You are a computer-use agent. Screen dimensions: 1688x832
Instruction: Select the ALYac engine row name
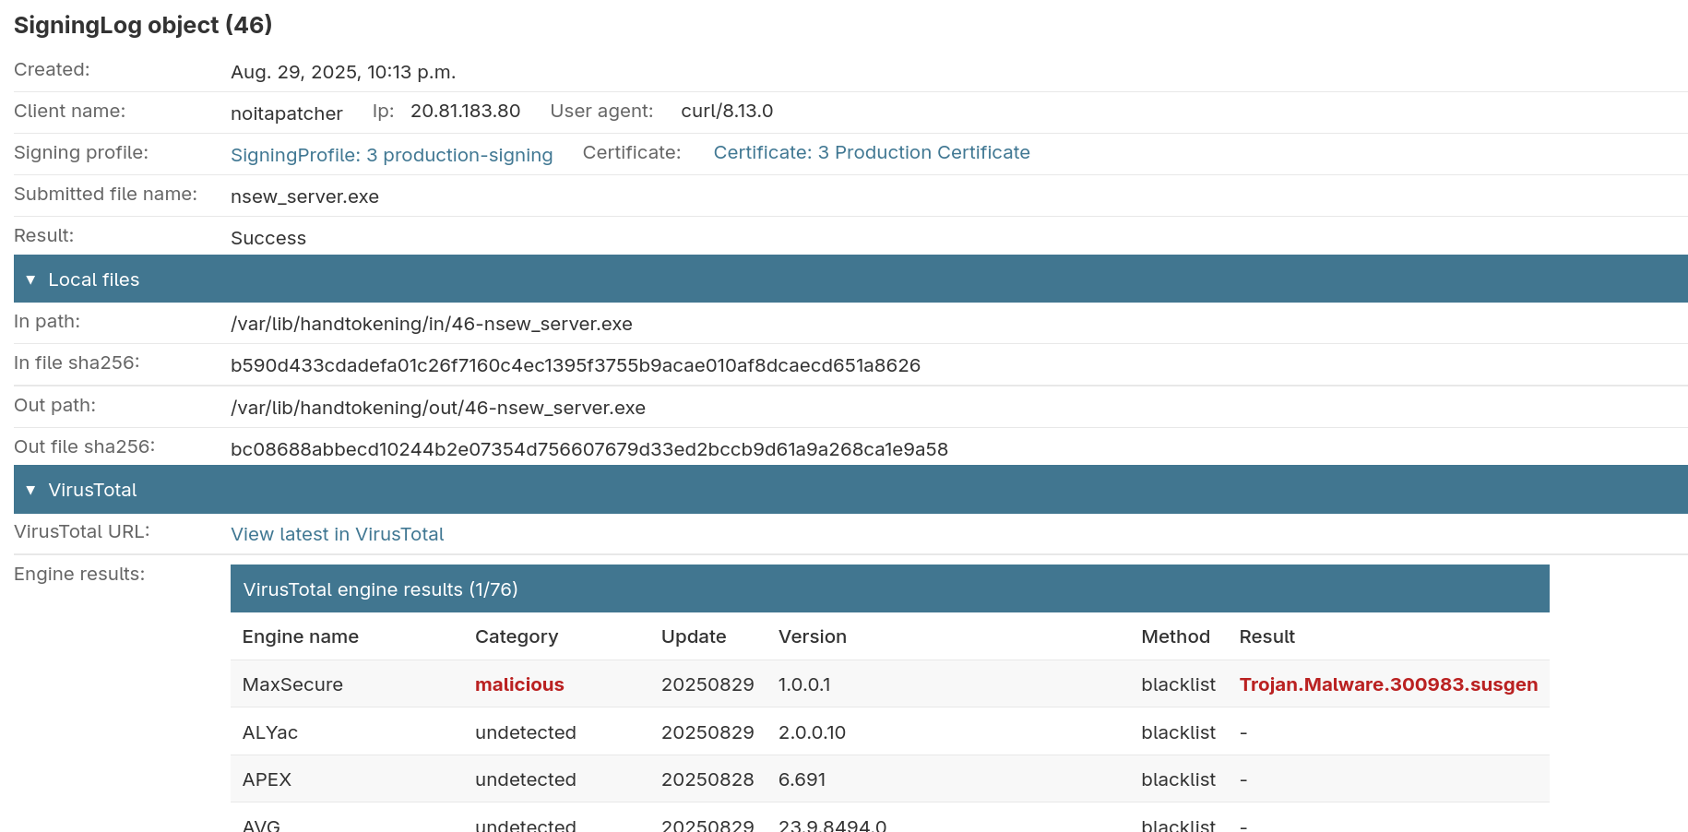point(269,732)
